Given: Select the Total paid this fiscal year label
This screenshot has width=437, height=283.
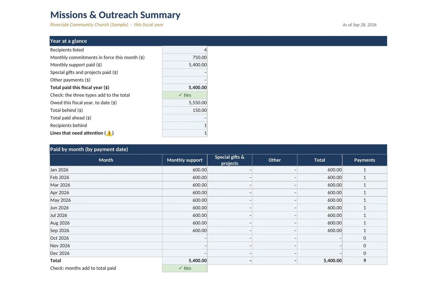Looking at the screenshot, I should (80, 87).
